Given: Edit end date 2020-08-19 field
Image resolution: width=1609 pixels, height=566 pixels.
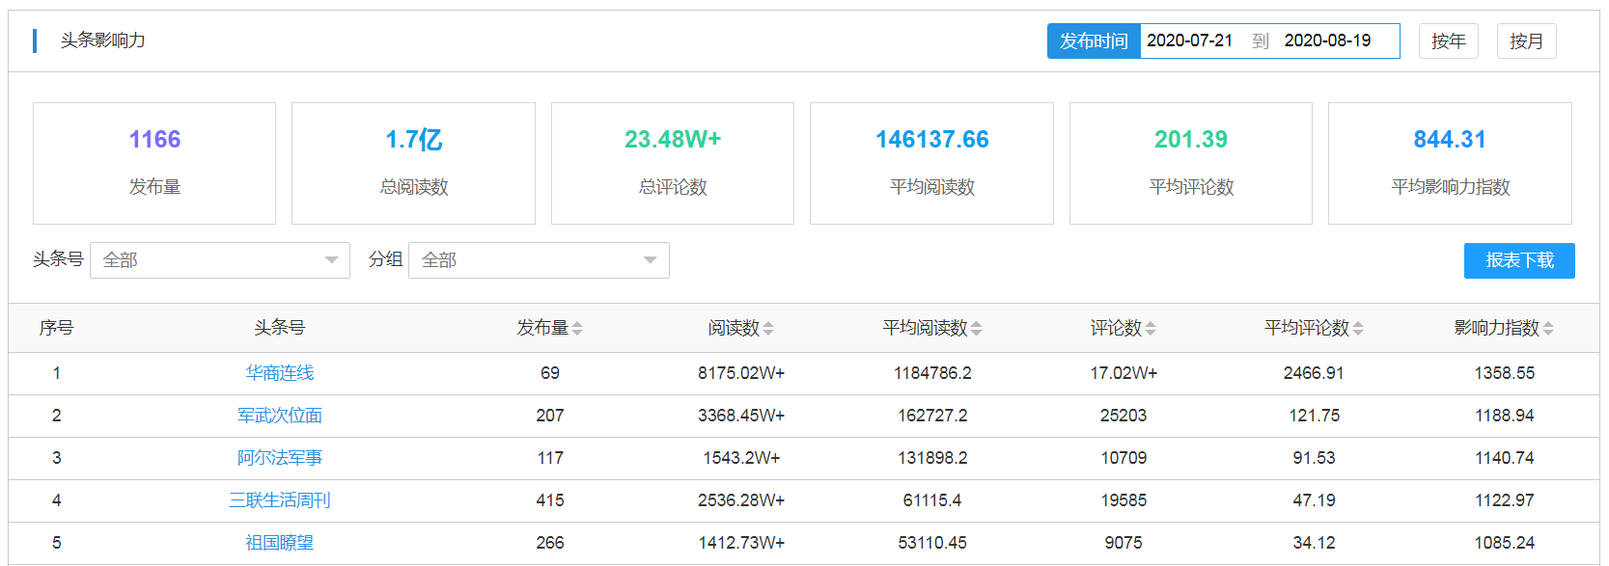Looking at the screenshot, I should coord(1327,41).
